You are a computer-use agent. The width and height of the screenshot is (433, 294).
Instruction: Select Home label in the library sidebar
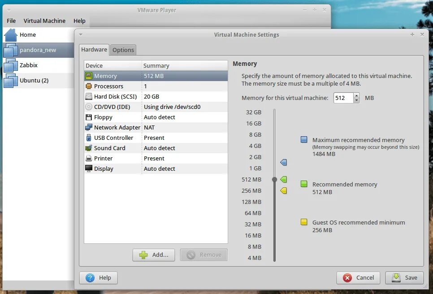(28, 35)
